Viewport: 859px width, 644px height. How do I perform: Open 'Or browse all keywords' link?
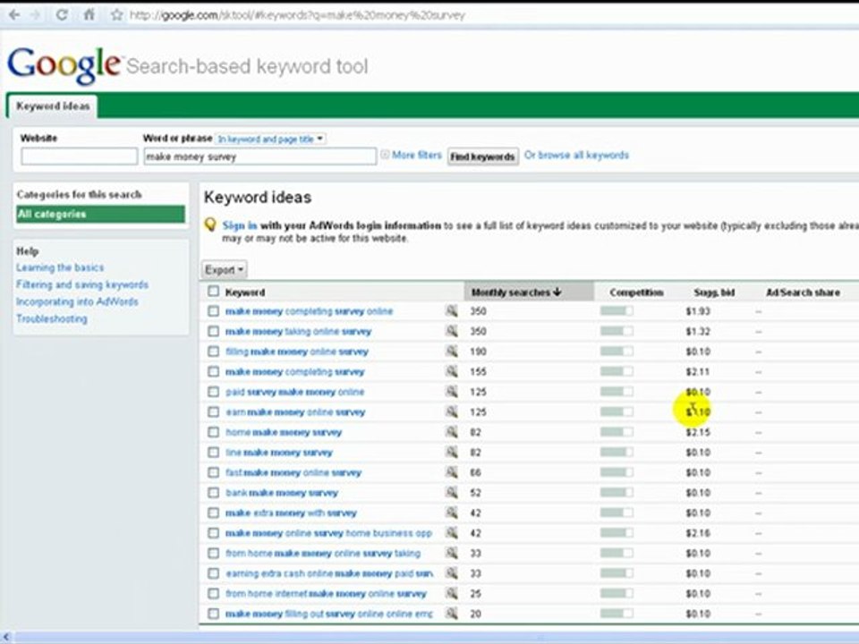tap(576, 155)
